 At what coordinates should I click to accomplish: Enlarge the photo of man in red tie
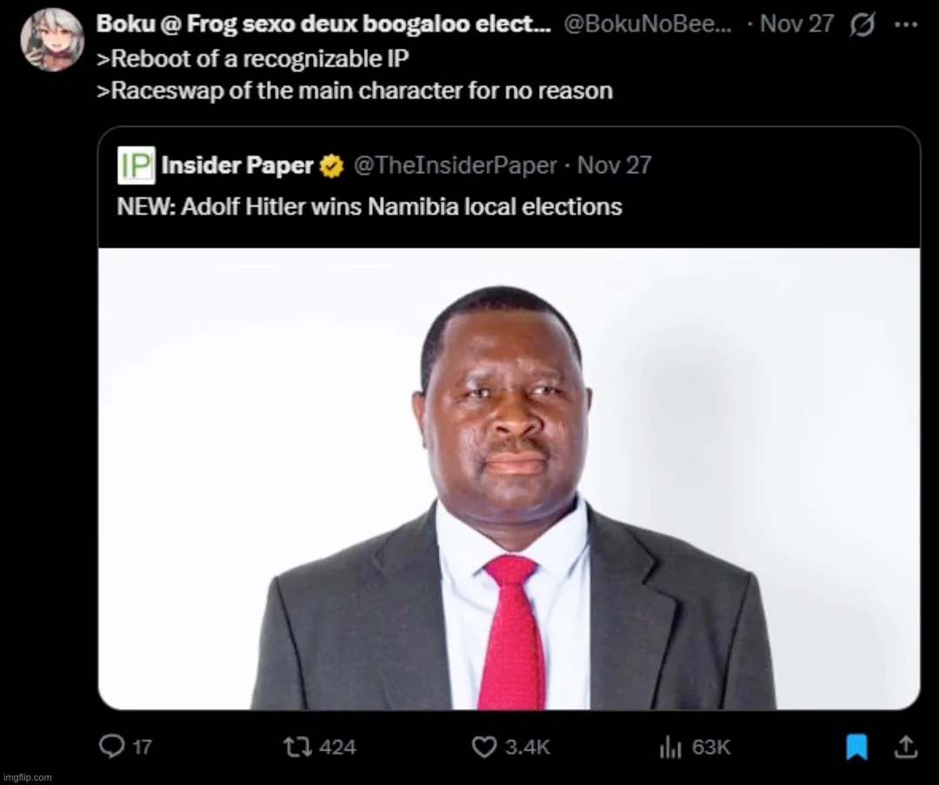[x=509, y=478]
